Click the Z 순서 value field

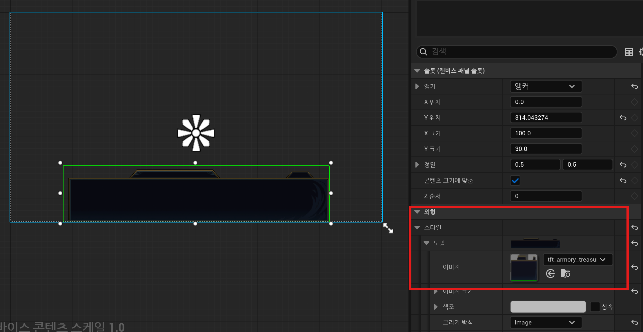click(x=546, y=196)
